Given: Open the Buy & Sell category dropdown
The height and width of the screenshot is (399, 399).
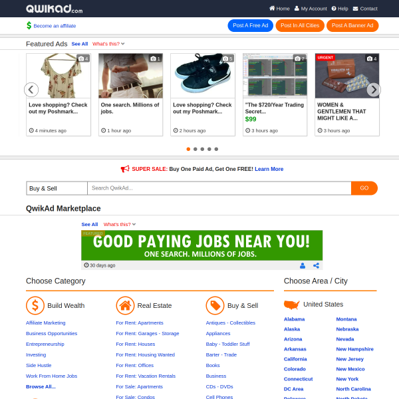Looking at the screenshot, I should [57, 188].
